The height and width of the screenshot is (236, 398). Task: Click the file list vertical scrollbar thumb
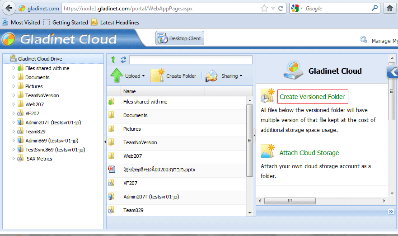pyautogui.click(x=250, y=141)
